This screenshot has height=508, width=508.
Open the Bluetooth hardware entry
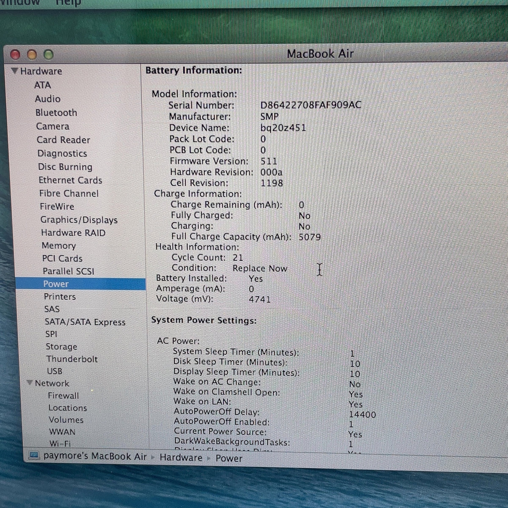[x=56, y=113]
